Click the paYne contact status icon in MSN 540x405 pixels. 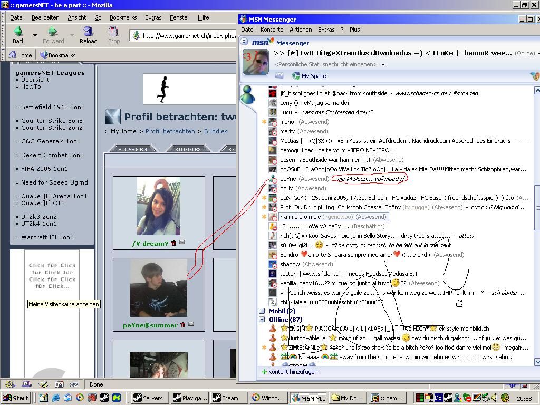[273, 179]
